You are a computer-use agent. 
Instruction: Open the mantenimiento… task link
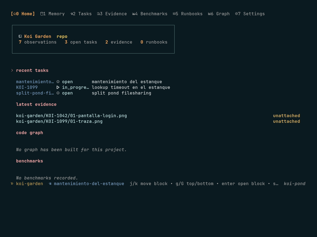point(35,82)
